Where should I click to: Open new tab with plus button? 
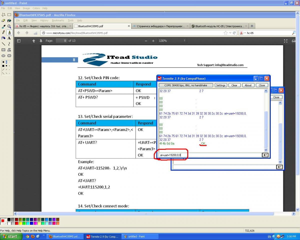coord(252,26)
